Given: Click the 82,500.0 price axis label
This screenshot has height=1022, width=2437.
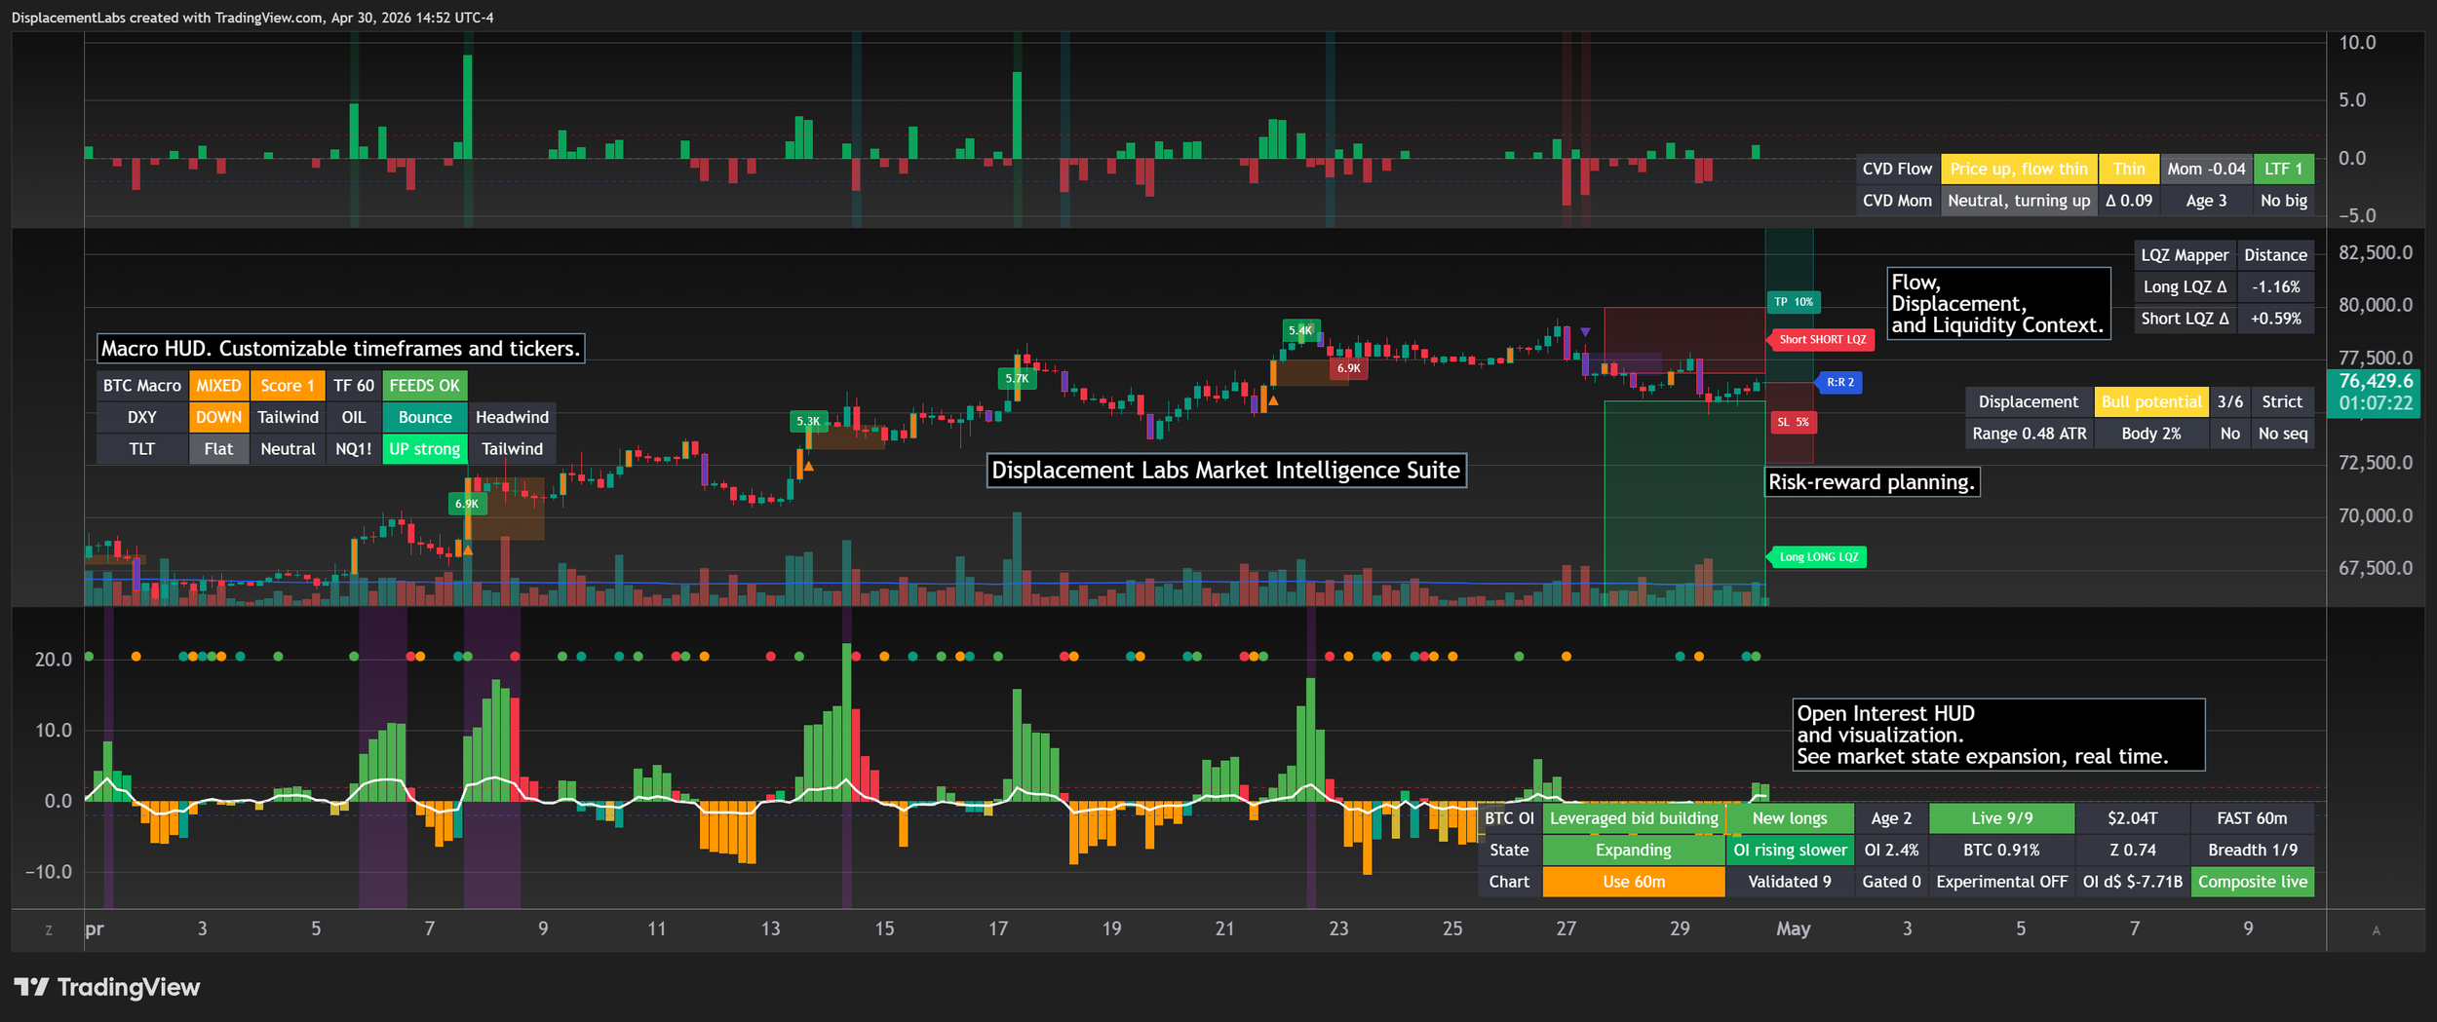Looking at the screenshot, I should pyautogui.click(x=2376, y=253).
